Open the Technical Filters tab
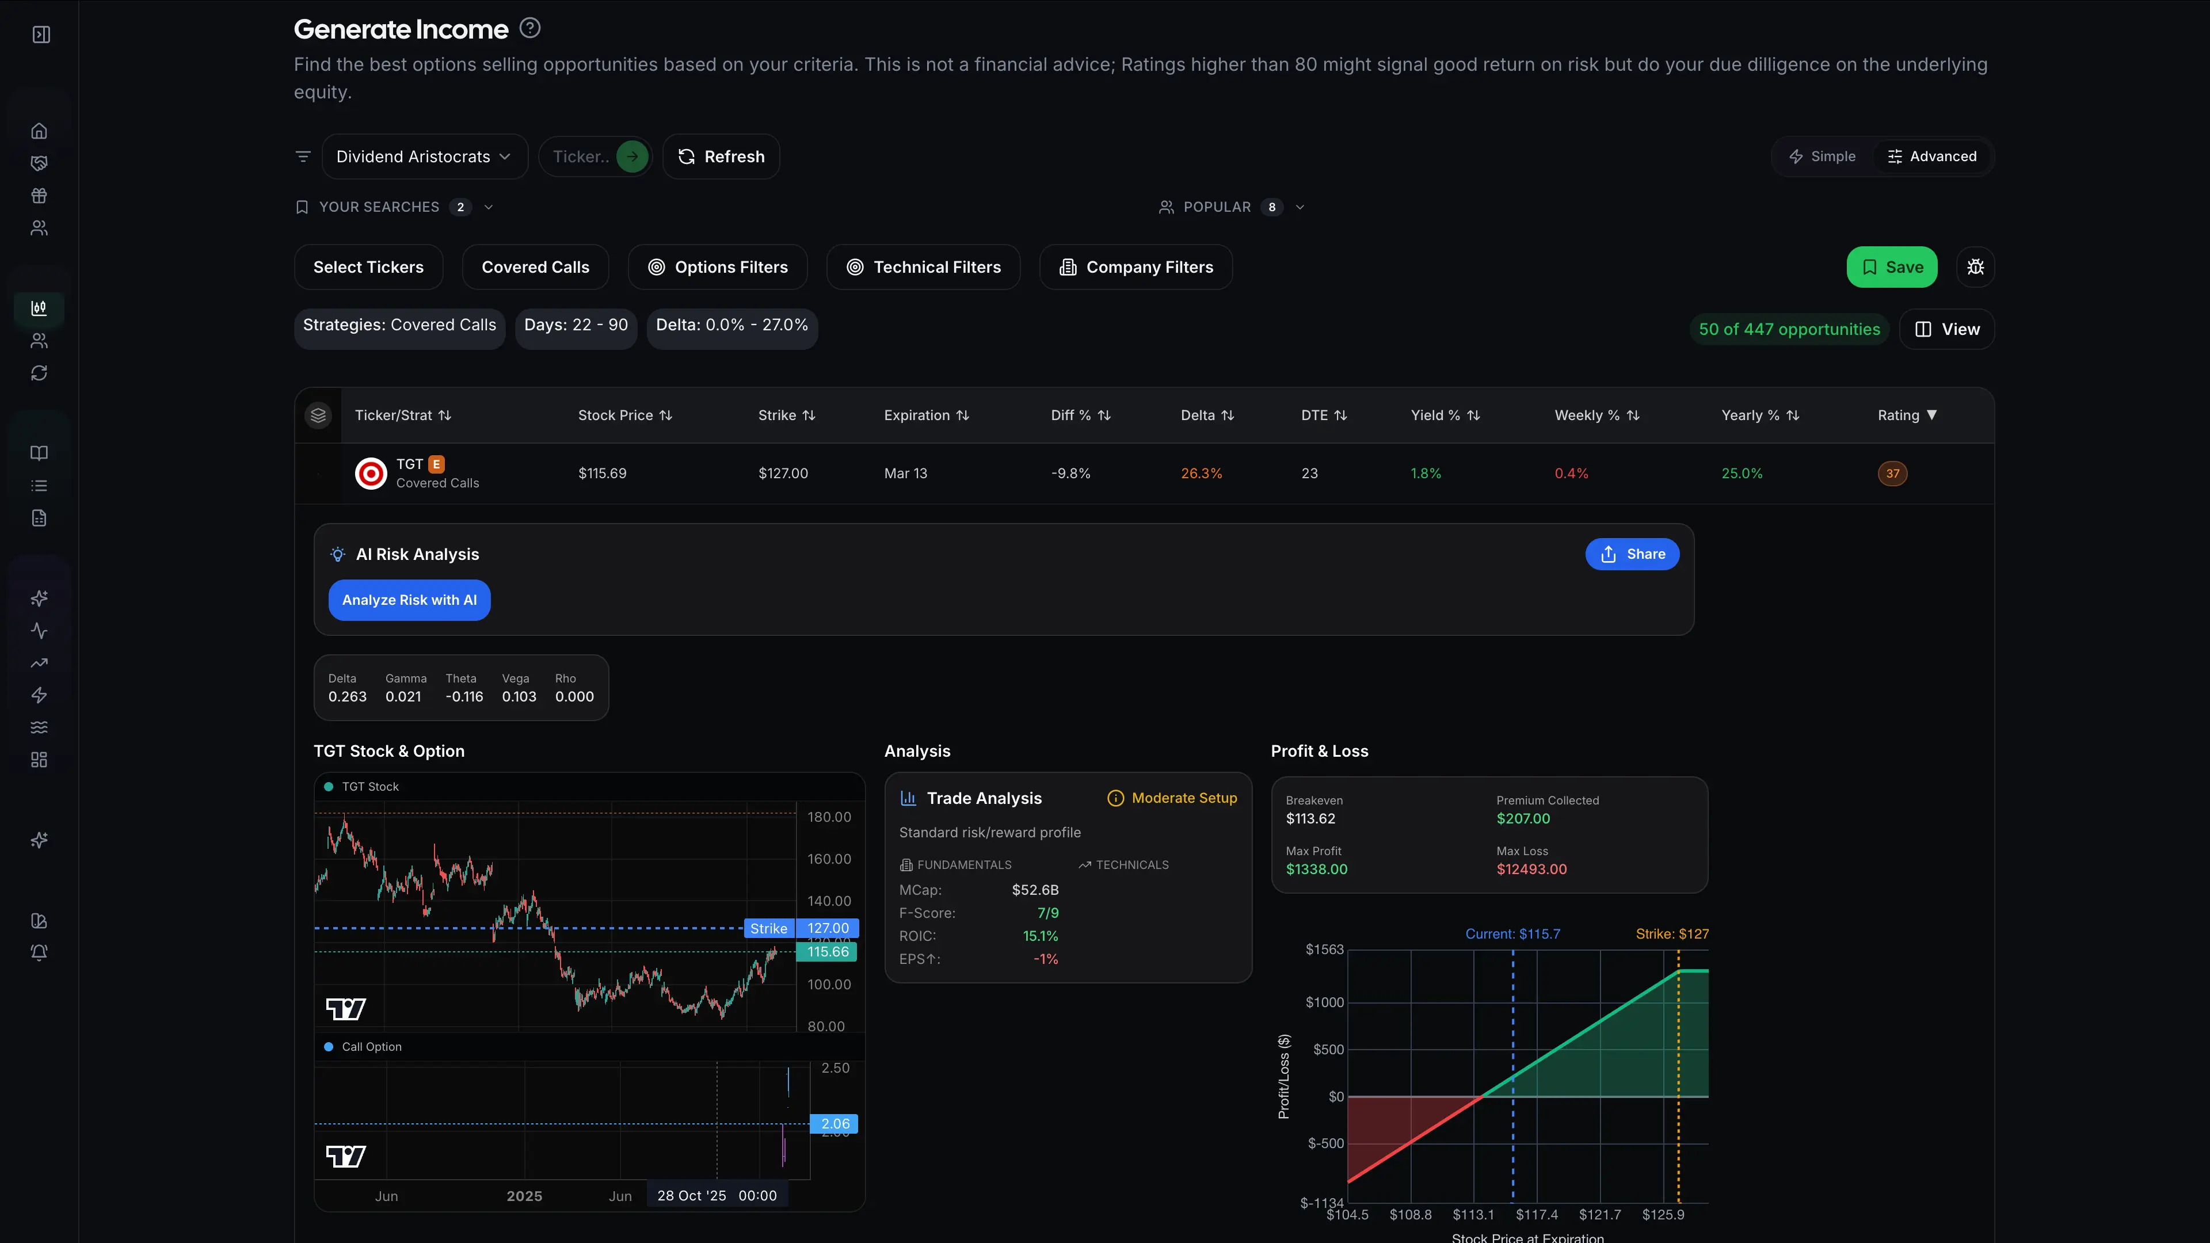 point(923,267)
